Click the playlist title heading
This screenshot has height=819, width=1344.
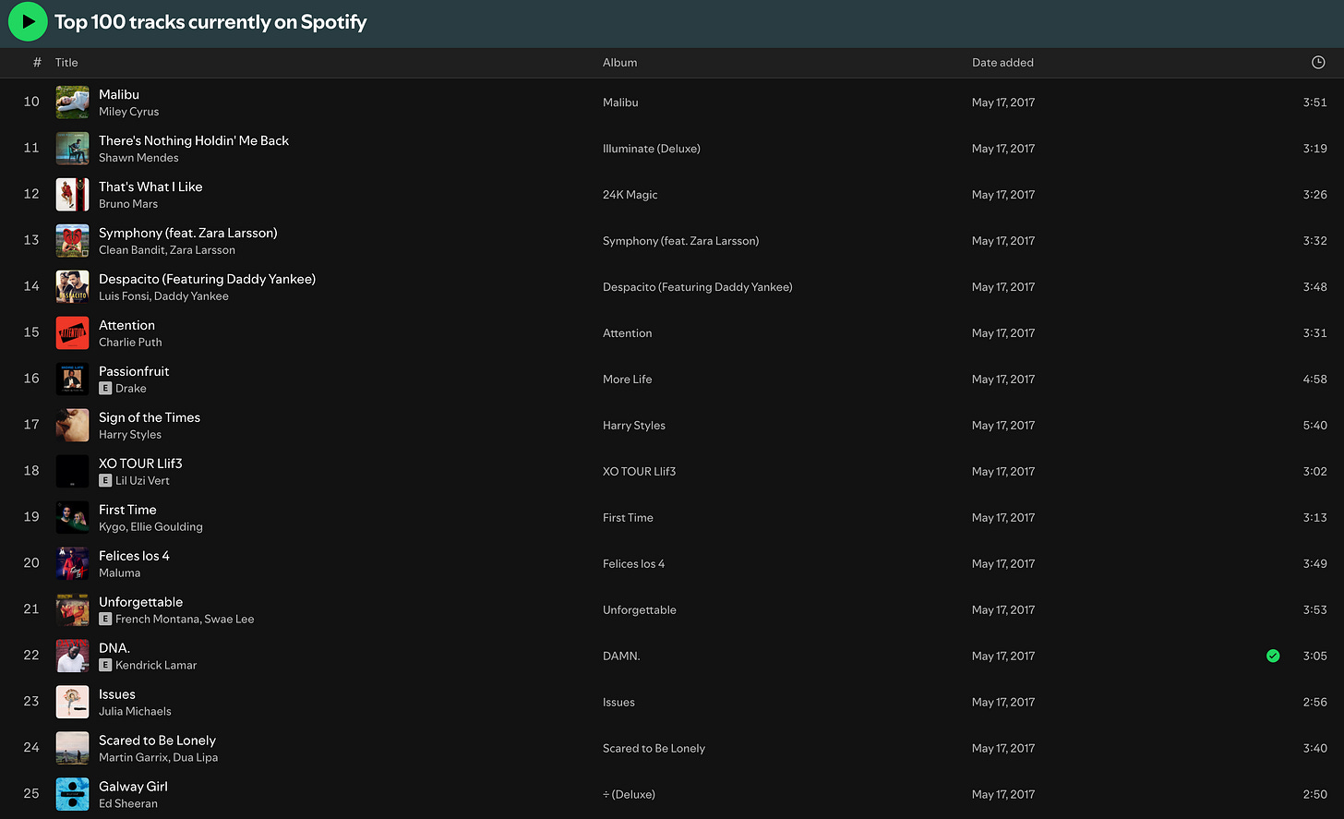(210, 22)
